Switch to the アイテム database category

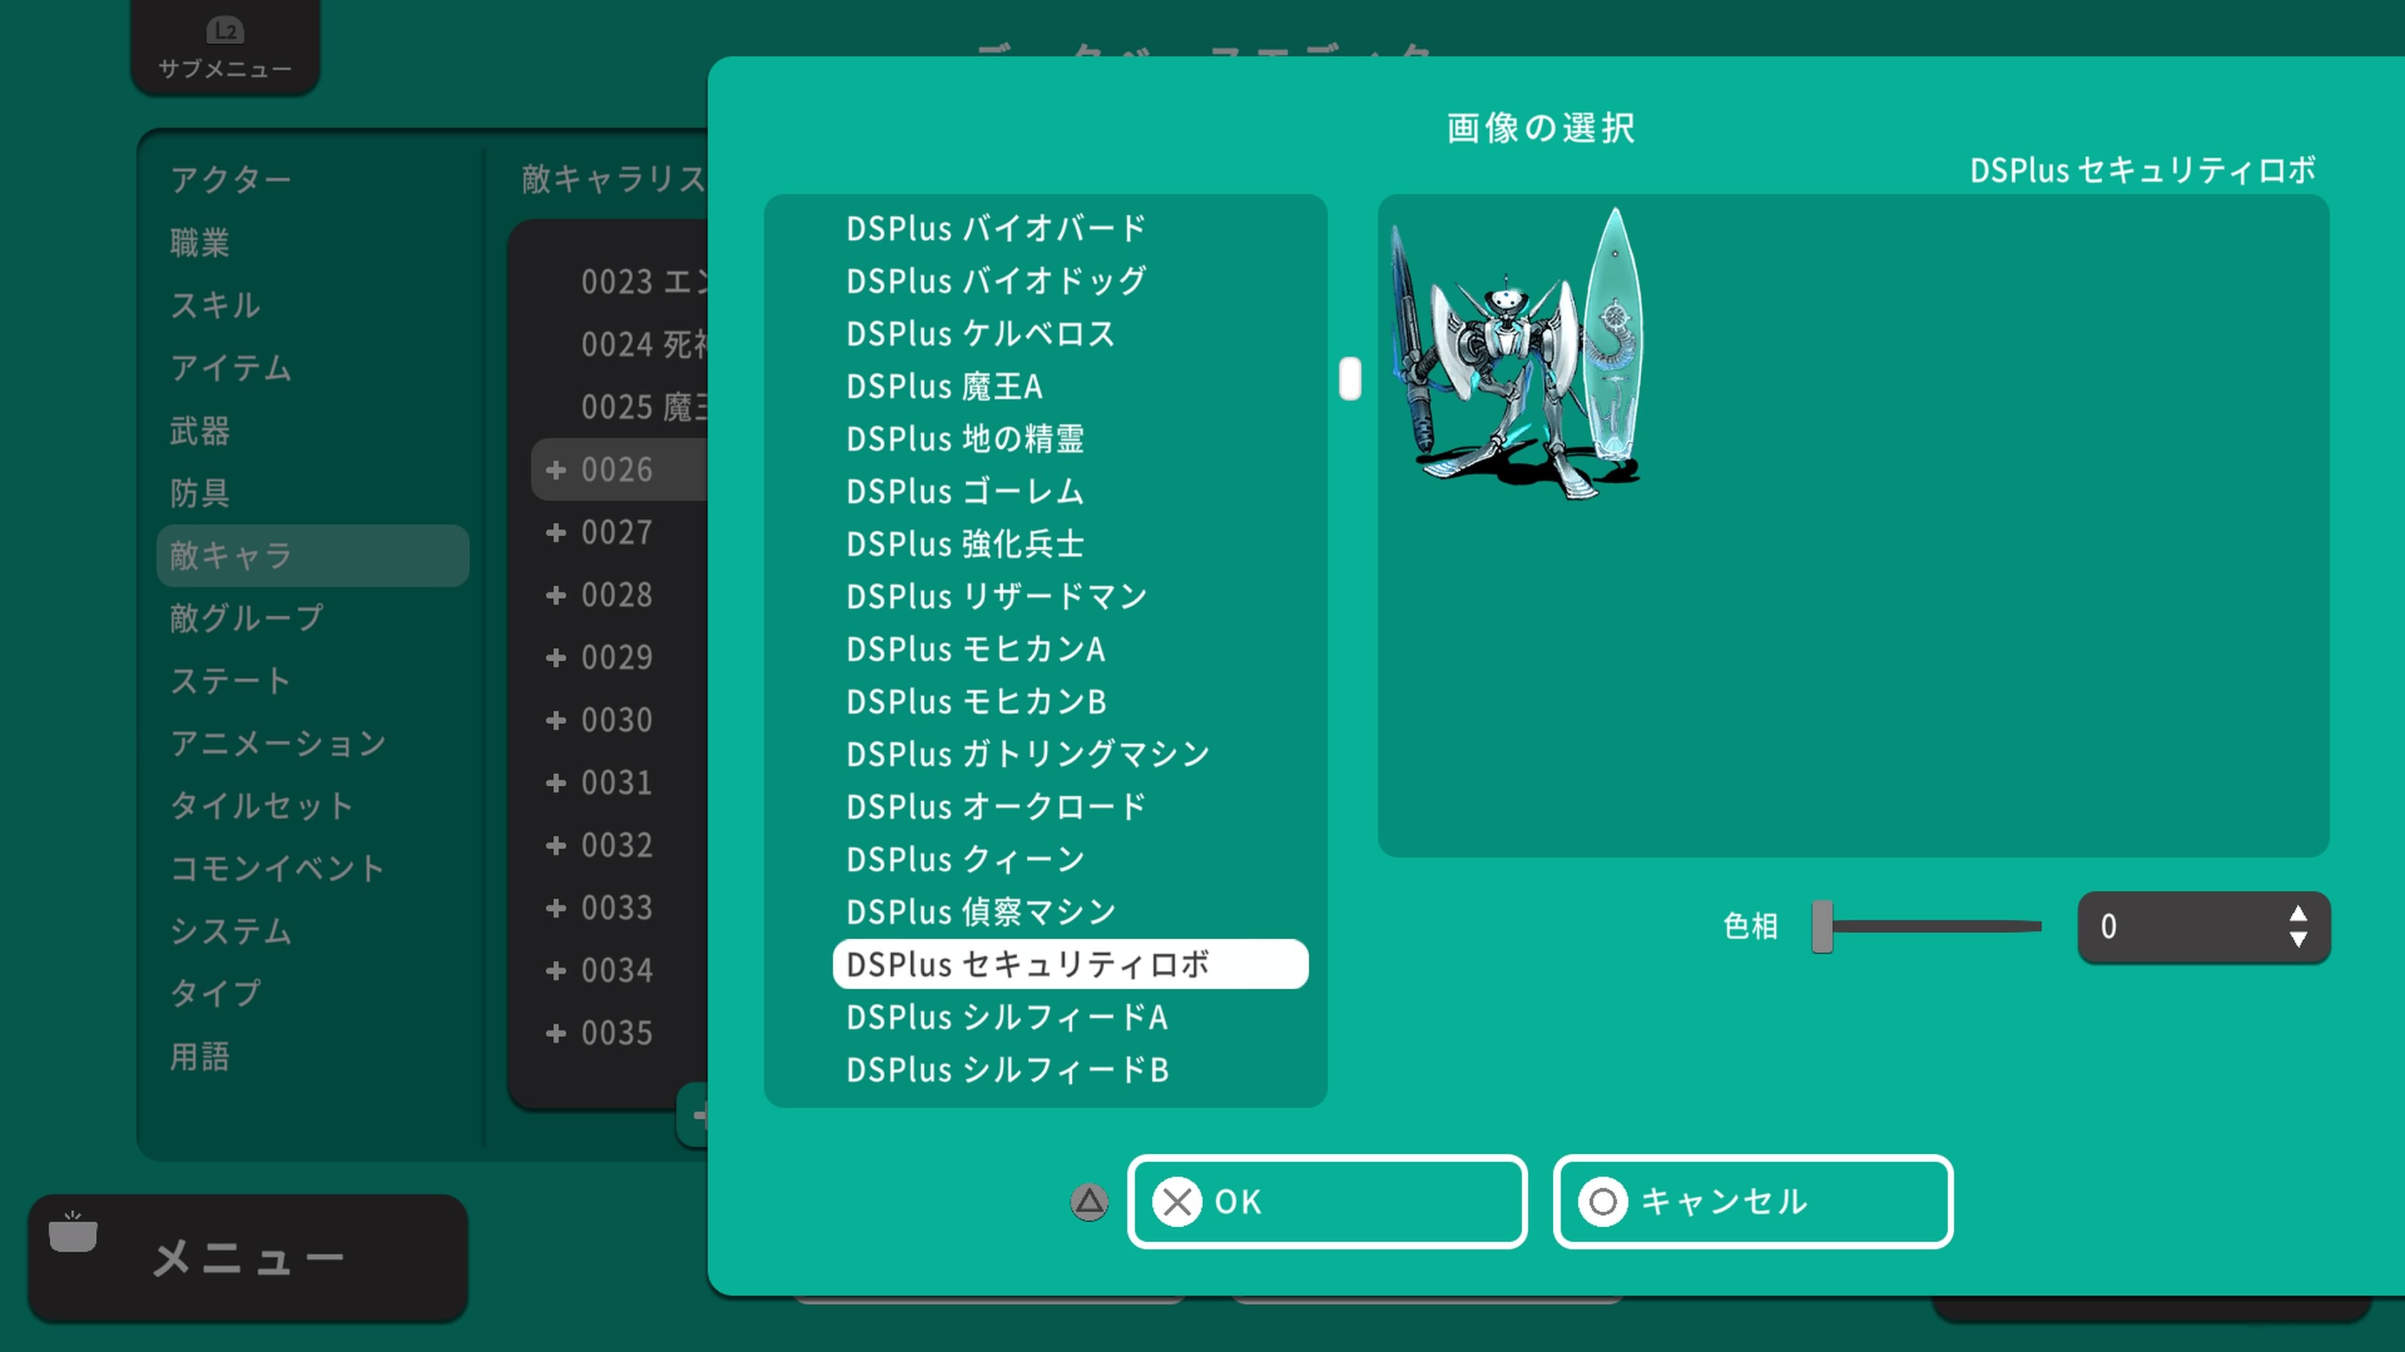pyautogui.click(x=230, y=369)
